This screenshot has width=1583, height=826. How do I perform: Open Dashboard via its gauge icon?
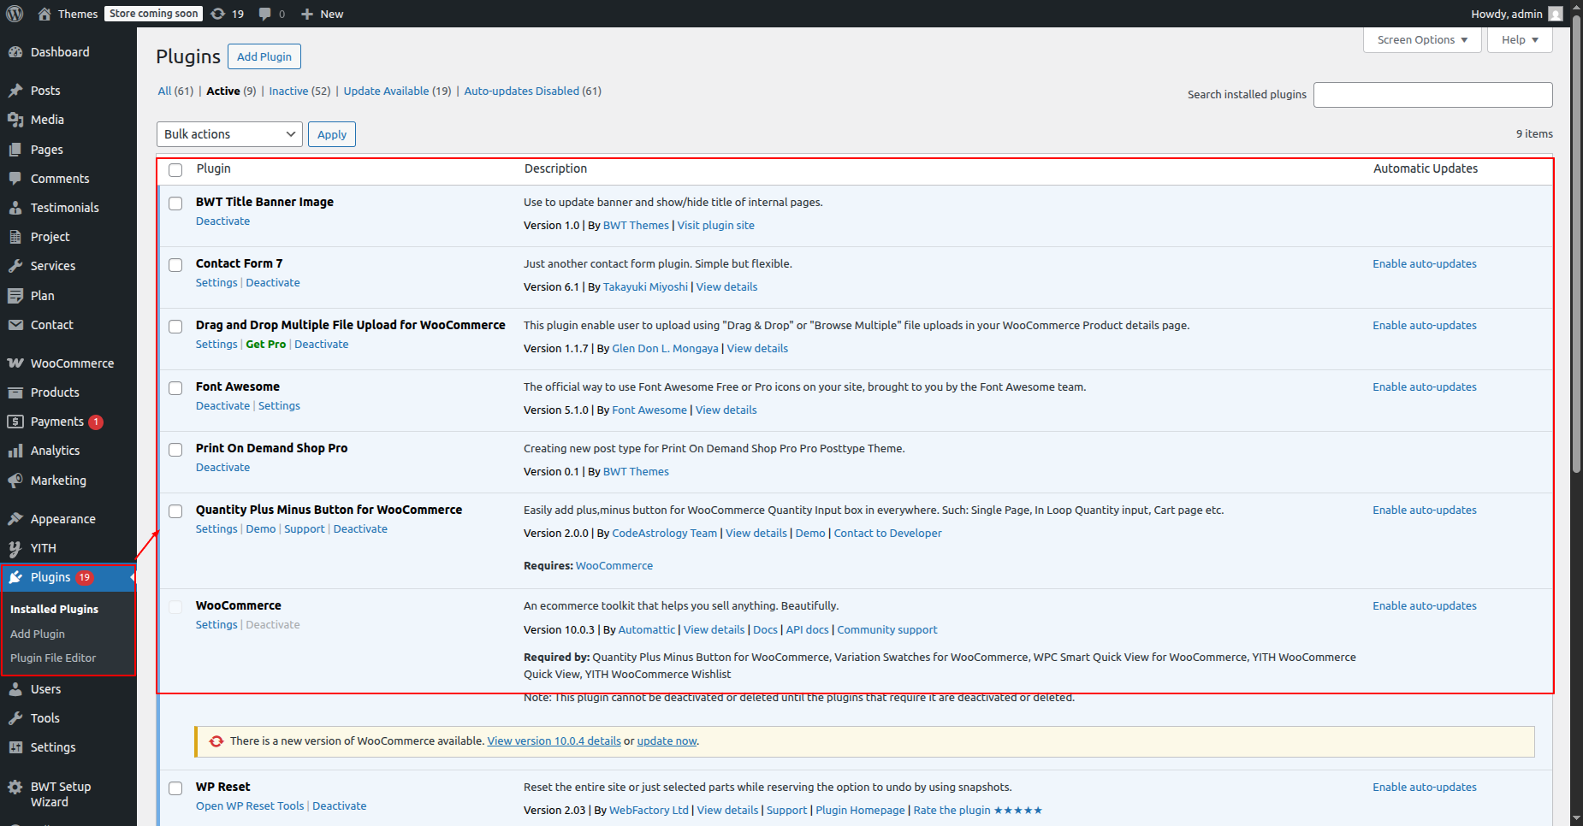point(15,52)
